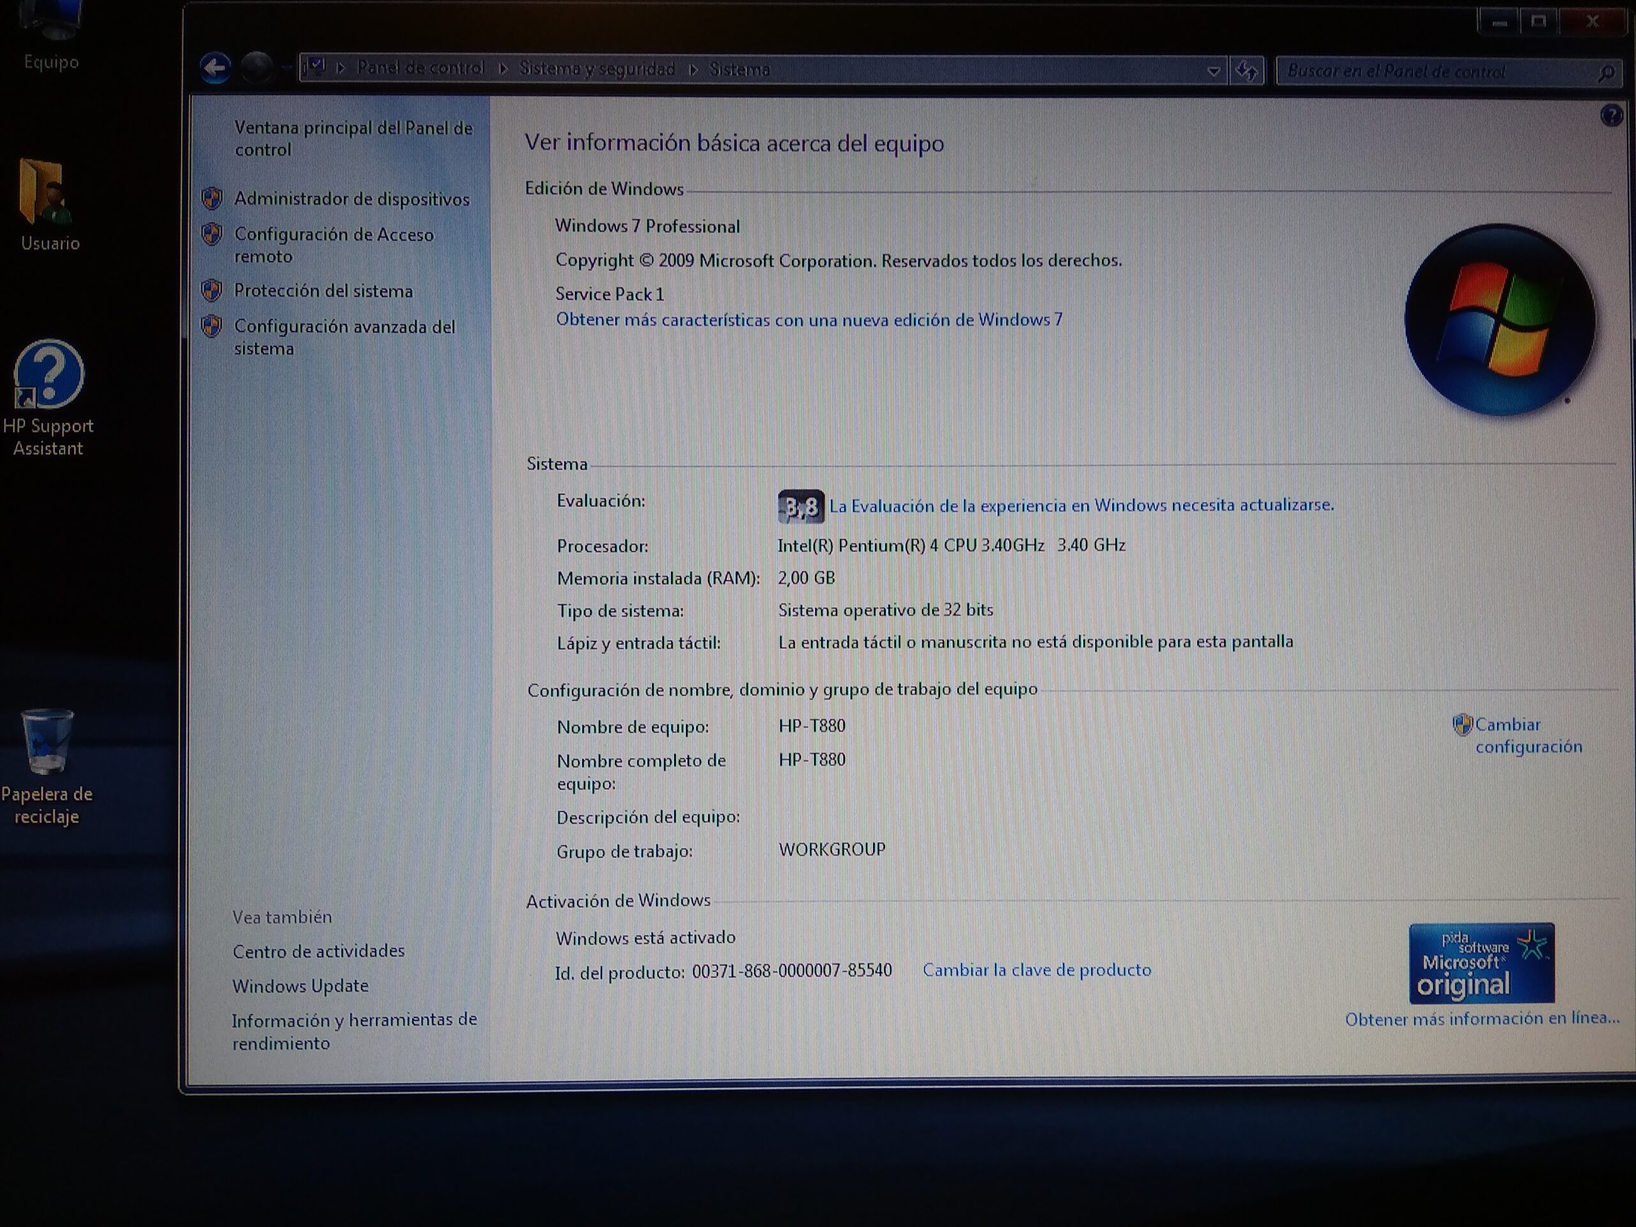The height and width of the screenshot is (1227, 1636).
Task: Click the 2,00 GB memory value
Action: click(x=806, y=578)
